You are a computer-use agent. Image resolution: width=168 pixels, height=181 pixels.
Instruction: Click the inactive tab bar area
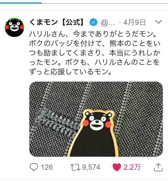pyautogui.click(x=105, y=3)
